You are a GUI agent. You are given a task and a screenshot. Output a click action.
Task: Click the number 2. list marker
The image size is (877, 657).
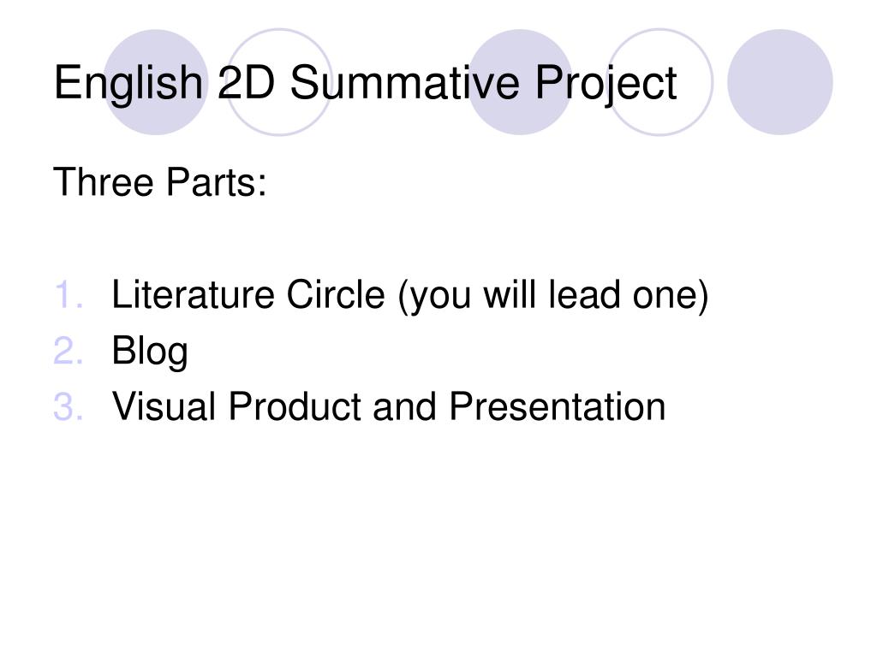click(69, 351)
